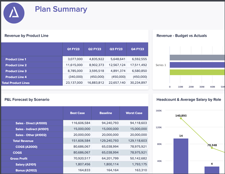This screenshot has width=225, height=174.
Task: Click cell value 4,835,922
Action: pyautogui.click(x=96, y=59)
